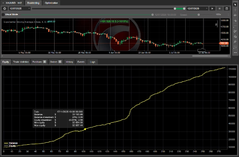Click the chart scrollbar left arrow
Viewport: 239px width, 157px height.
coord(2,56)
